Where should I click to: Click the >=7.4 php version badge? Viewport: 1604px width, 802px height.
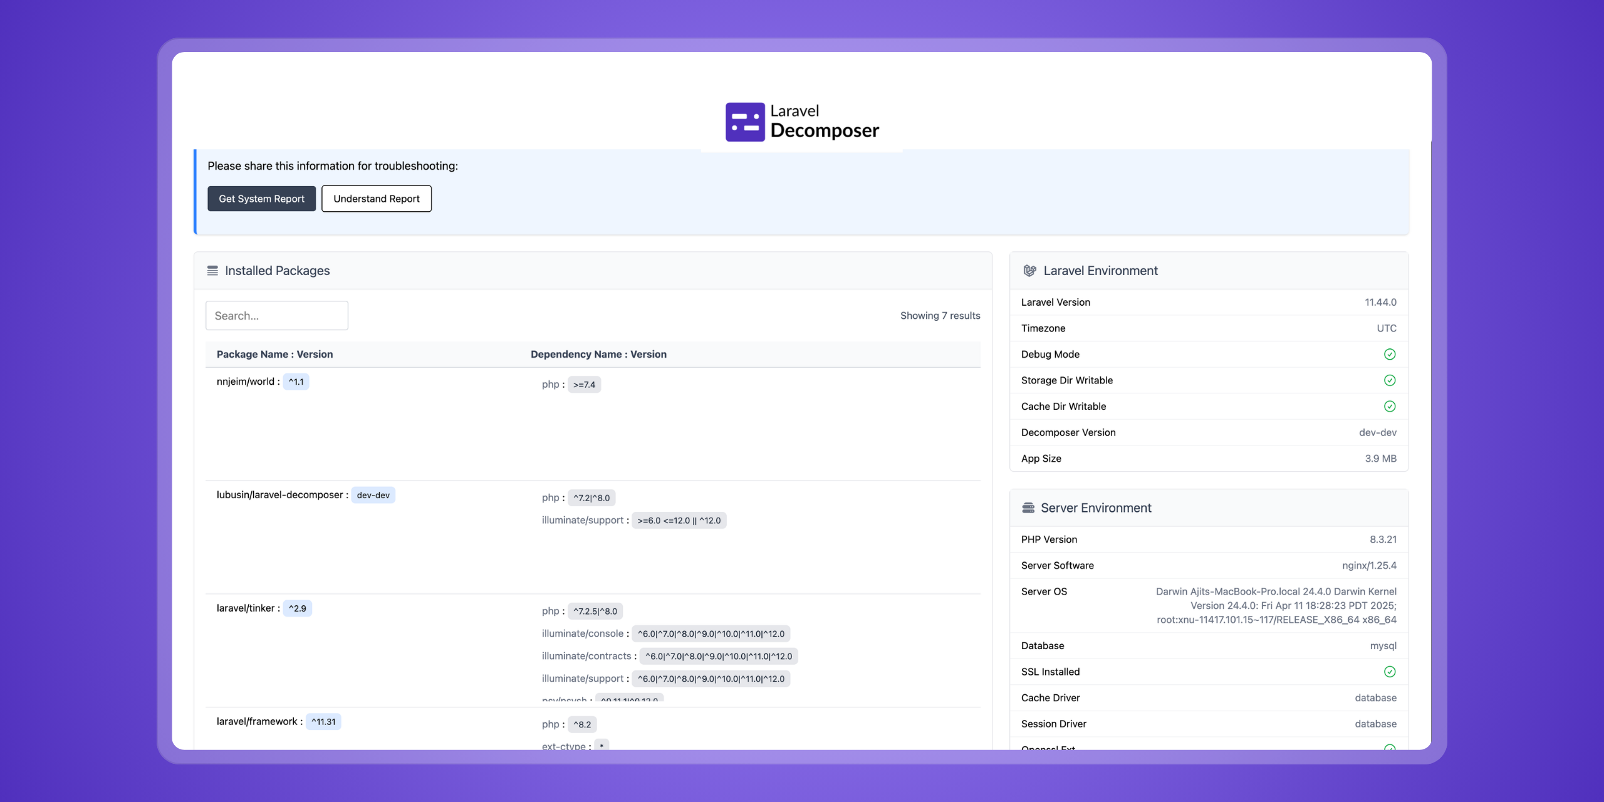[584, 385]
